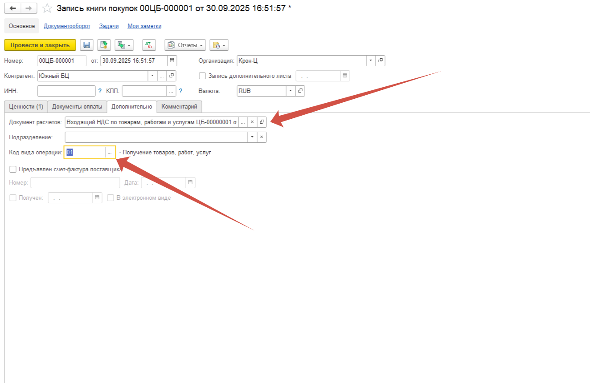Screen dimensions: 590x383
Task: Check Предъявлен счет-фактура поставщика
Action: click(x=13, y=169)
